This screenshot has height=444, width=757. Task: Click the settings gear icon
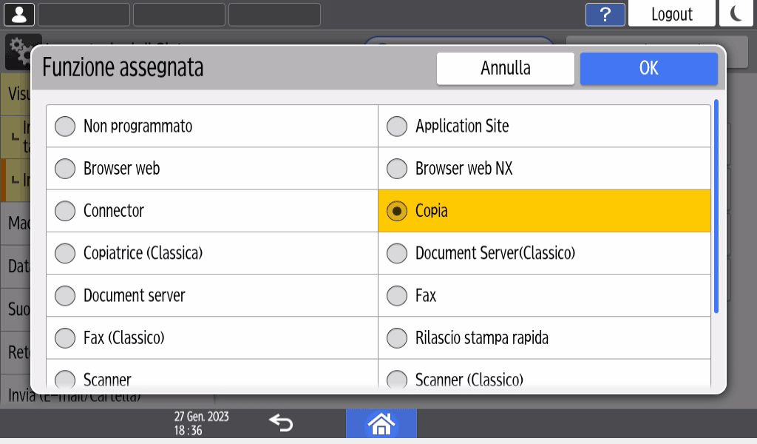pos(18,46)
